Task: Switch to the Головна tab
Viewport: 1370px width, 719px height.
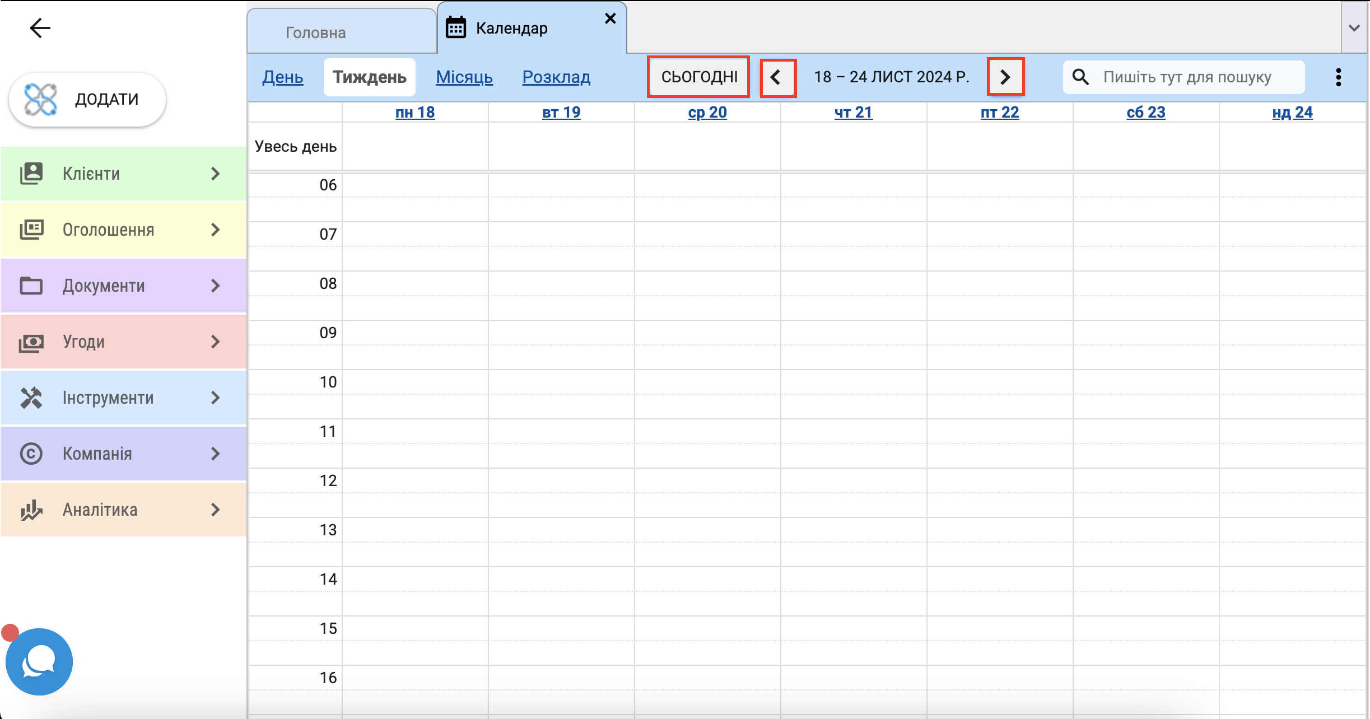Action: [x=316, y=32]
